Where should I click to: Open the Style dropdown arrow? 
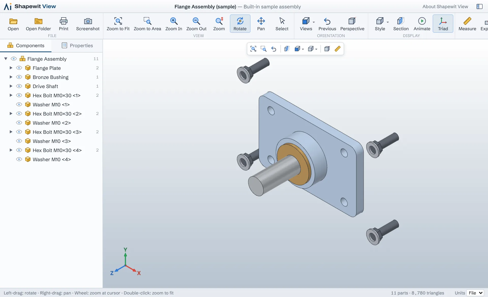pyautogui.click(x=388, y=22)
